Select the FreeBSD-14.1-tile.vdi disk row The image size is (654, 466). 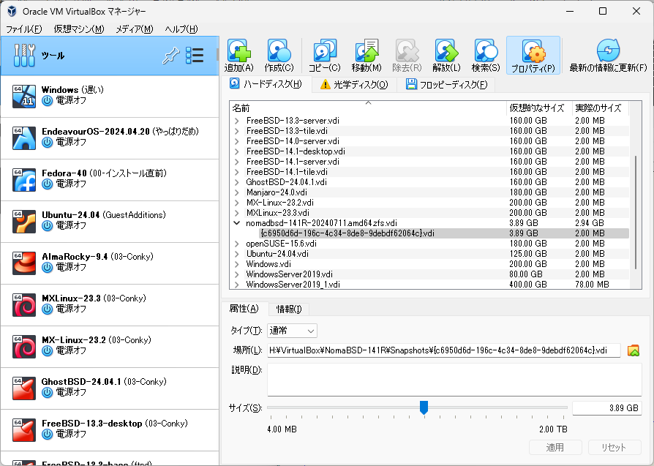[x=429, y=172]
